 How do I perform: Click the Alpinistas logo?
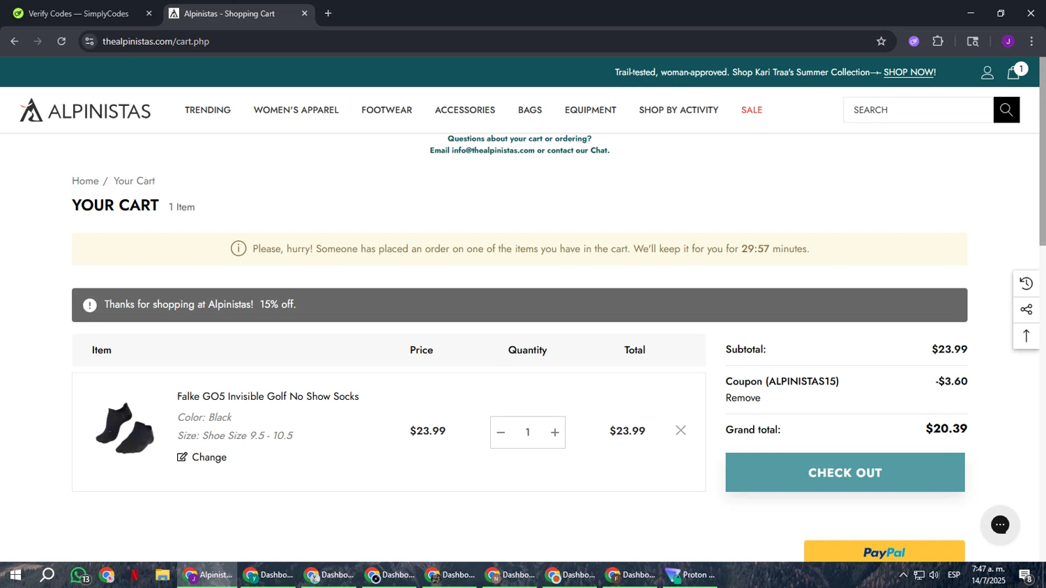(85, 110)
